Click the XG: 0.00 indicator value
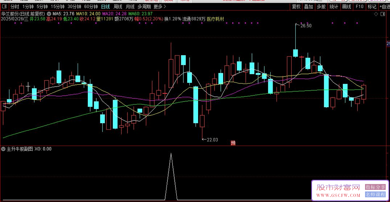The width and height of the screenshot is (390, 202). pos(43,149)
